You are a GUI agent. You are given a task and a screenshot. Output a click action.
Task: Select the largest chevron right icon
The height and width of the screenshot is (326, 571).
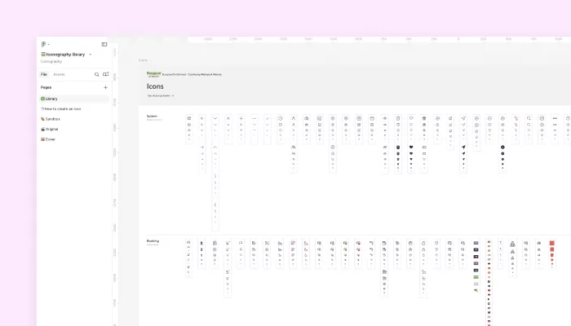[x=215, y=176]
